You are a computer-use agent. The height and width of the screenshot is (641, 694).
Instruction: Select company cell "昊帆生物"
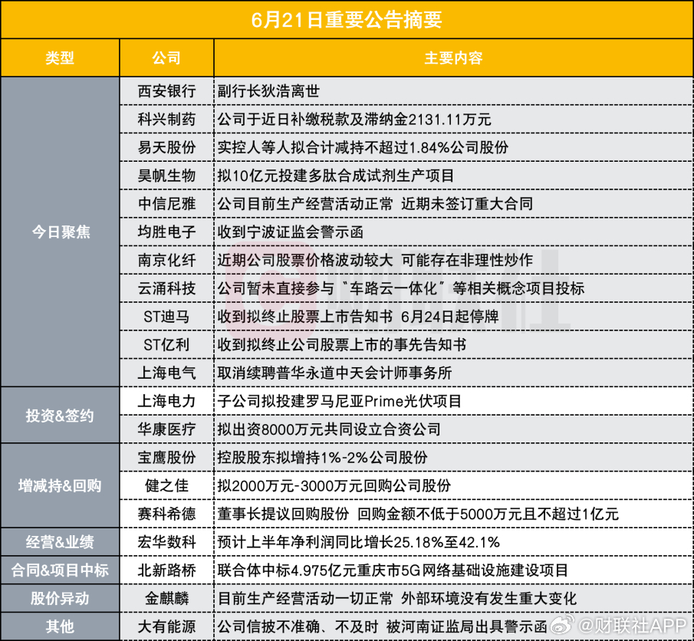[167, 176]
